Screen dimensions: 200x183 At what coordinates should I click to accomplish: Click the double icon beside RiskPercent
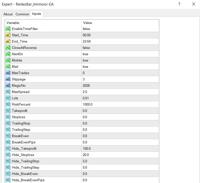pos(8,104)
